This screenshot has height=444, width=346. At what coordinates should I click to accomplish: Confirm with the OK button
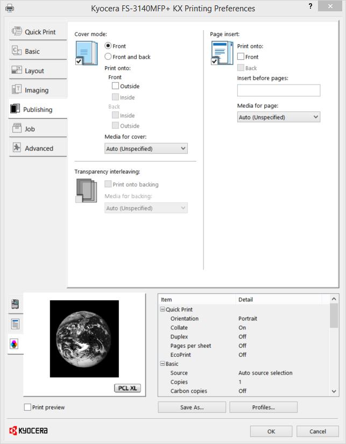pyautogui.click(x=271, y=431)
